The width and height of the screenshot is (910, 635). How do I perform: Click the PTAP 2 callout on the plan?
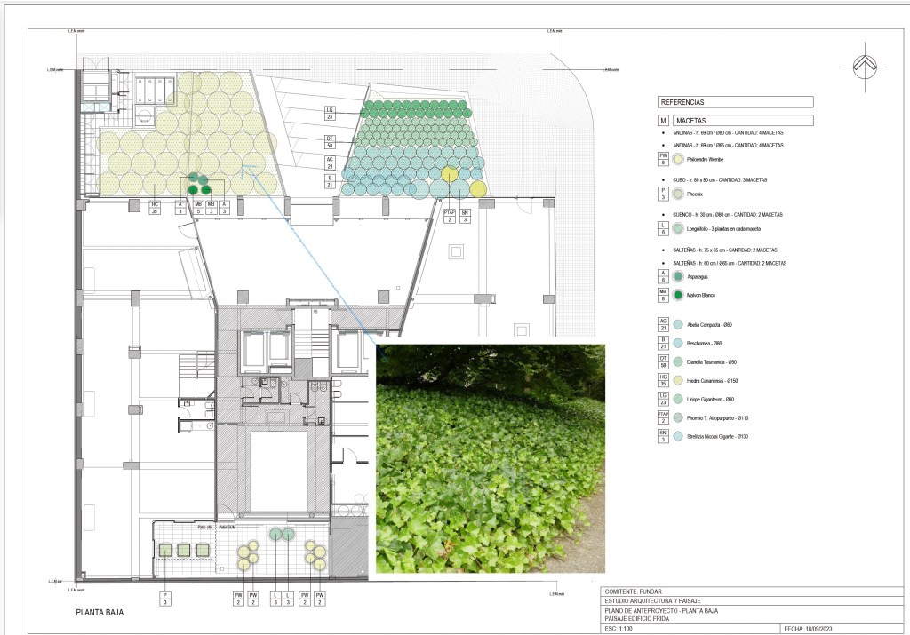(449, 215)
